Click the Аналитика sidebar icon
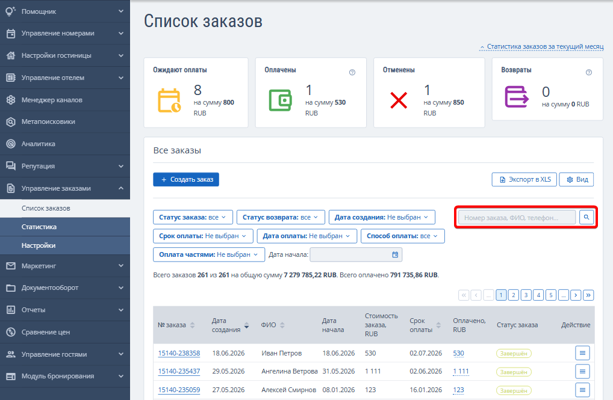Image resolution: width=613 pixels, height=400 pixels. (11, 144)
